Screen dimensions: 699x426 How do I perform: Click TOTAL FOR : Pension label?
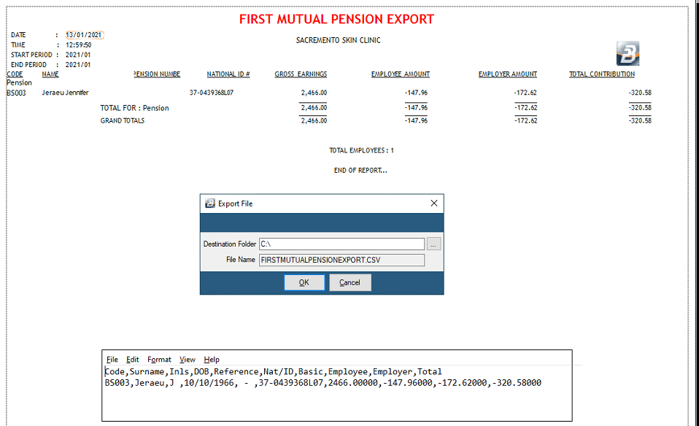tap(135, 108)
